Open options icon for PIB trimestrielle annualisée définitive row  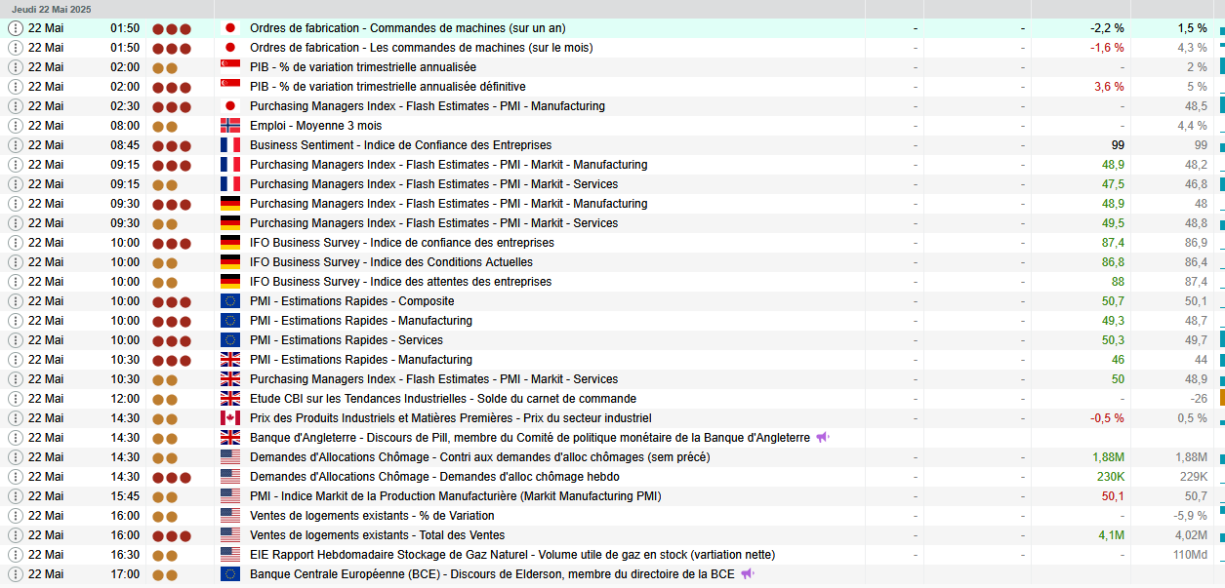[15, 87]
